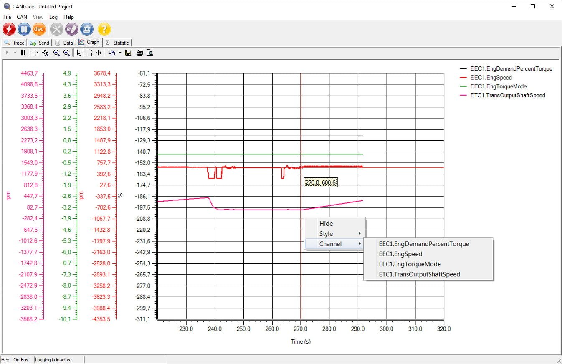The width and height of the screenshot is (562, 364).
Task: Pause the graph with the pause bars icon
Action: tap(23, 53)
